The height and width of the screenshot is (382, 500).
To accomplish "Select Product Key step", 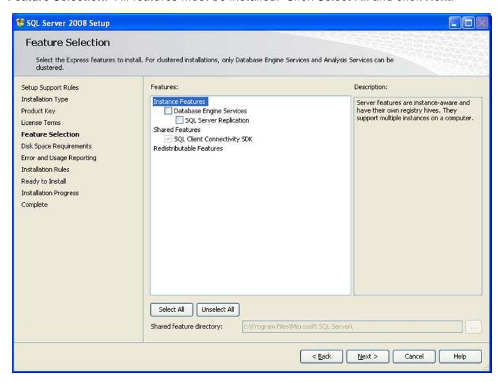I will tap(38, 111).
